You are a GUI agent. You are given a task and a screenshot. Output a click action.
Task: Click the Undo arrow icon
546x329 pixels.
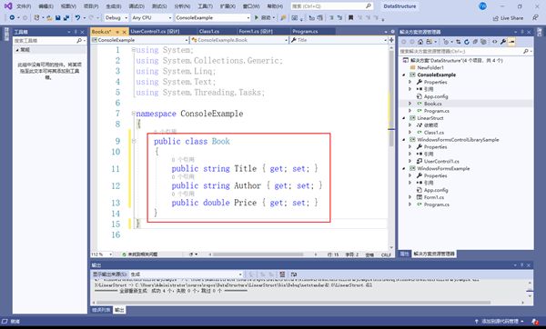point(77,18)
